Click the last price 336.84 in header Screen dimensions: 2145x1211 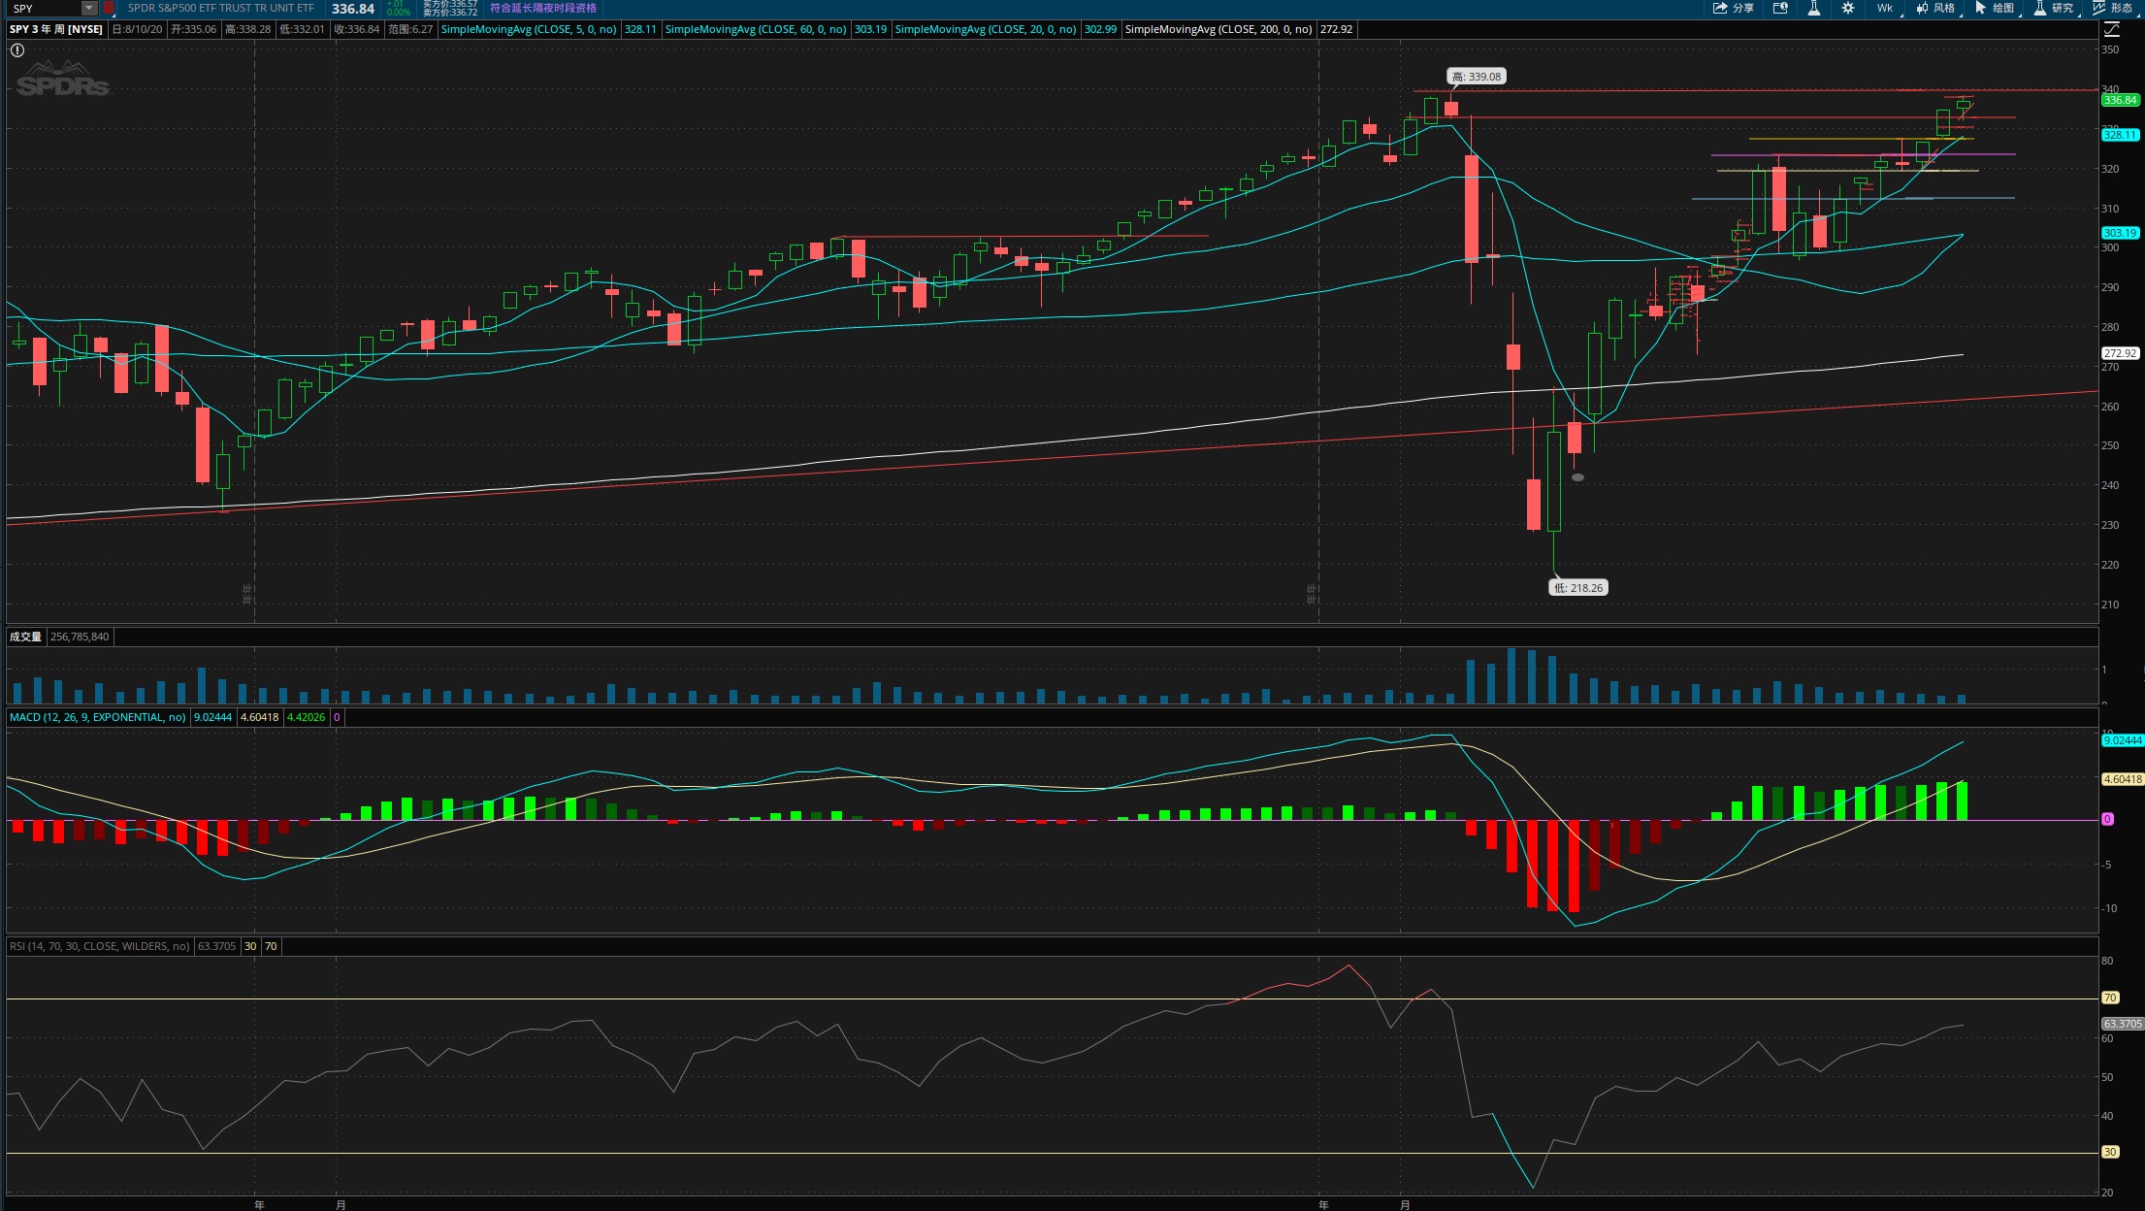click(x=353, y=8)
